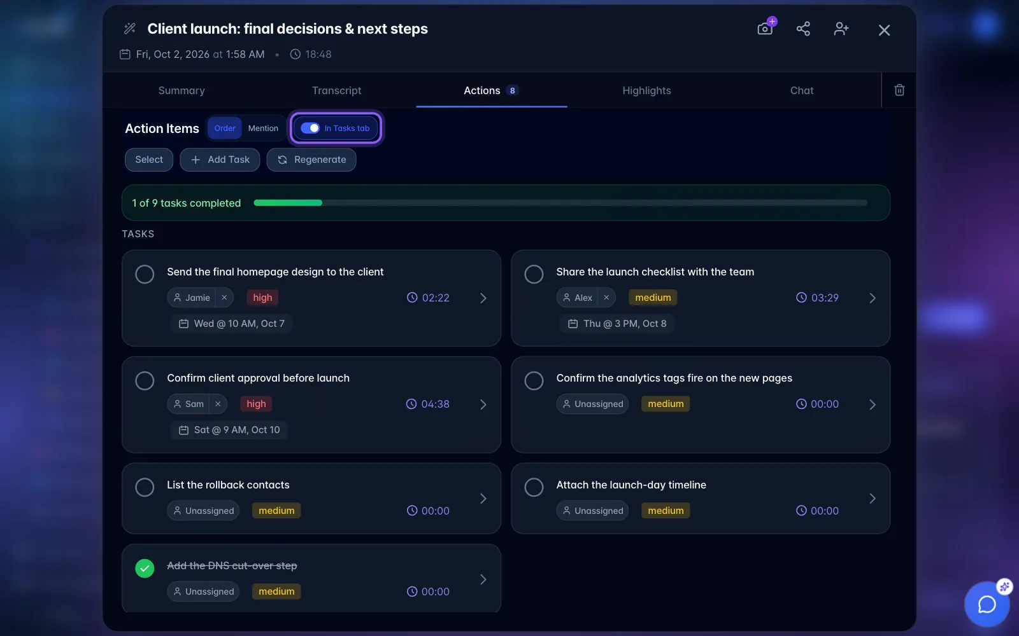Remove Alex as assignee
Screen dimensions: 1019x636
click(606, 298)
